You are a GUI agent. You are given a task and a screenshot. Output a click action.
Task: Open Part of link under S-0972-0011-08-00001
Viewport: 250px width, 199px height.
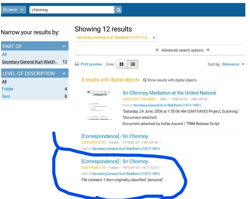click(x=167, y=105)
